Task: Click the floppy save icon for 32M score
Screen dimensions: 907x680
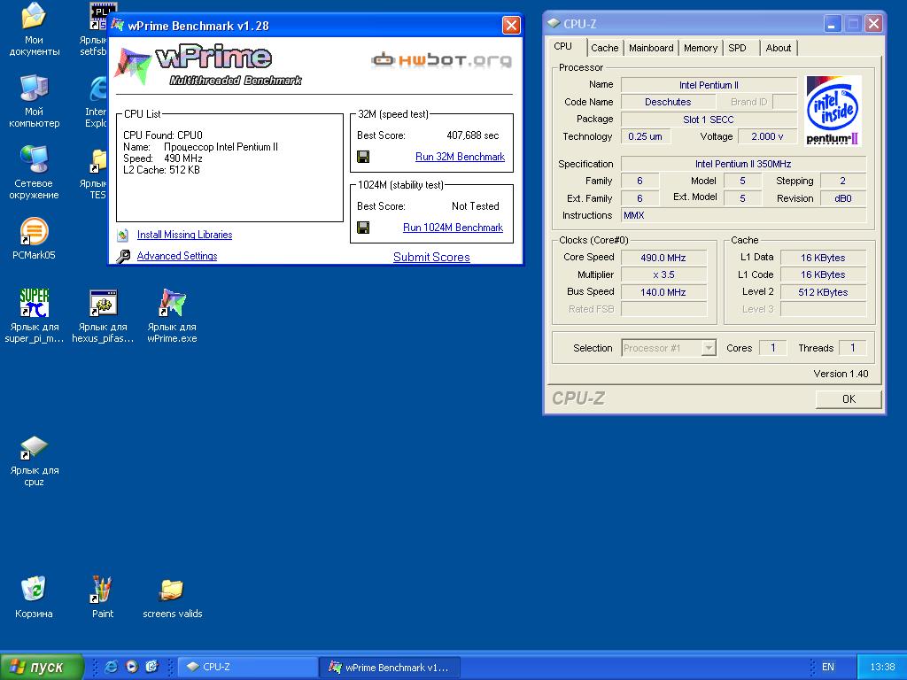Action: coord(363,157)
